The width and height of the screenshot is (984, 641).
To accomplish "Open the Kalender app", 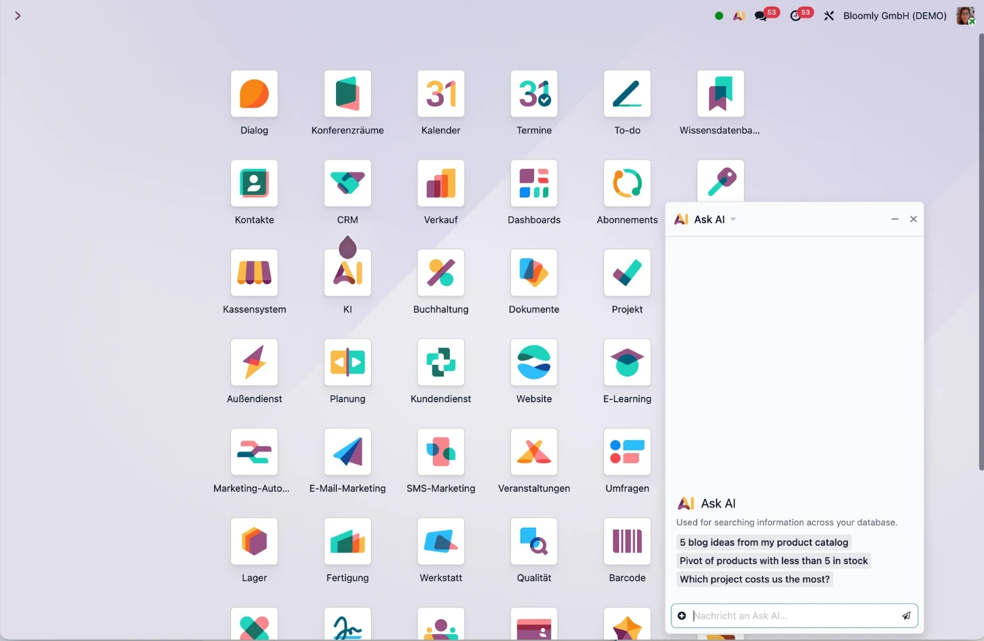I will point(440,94).
